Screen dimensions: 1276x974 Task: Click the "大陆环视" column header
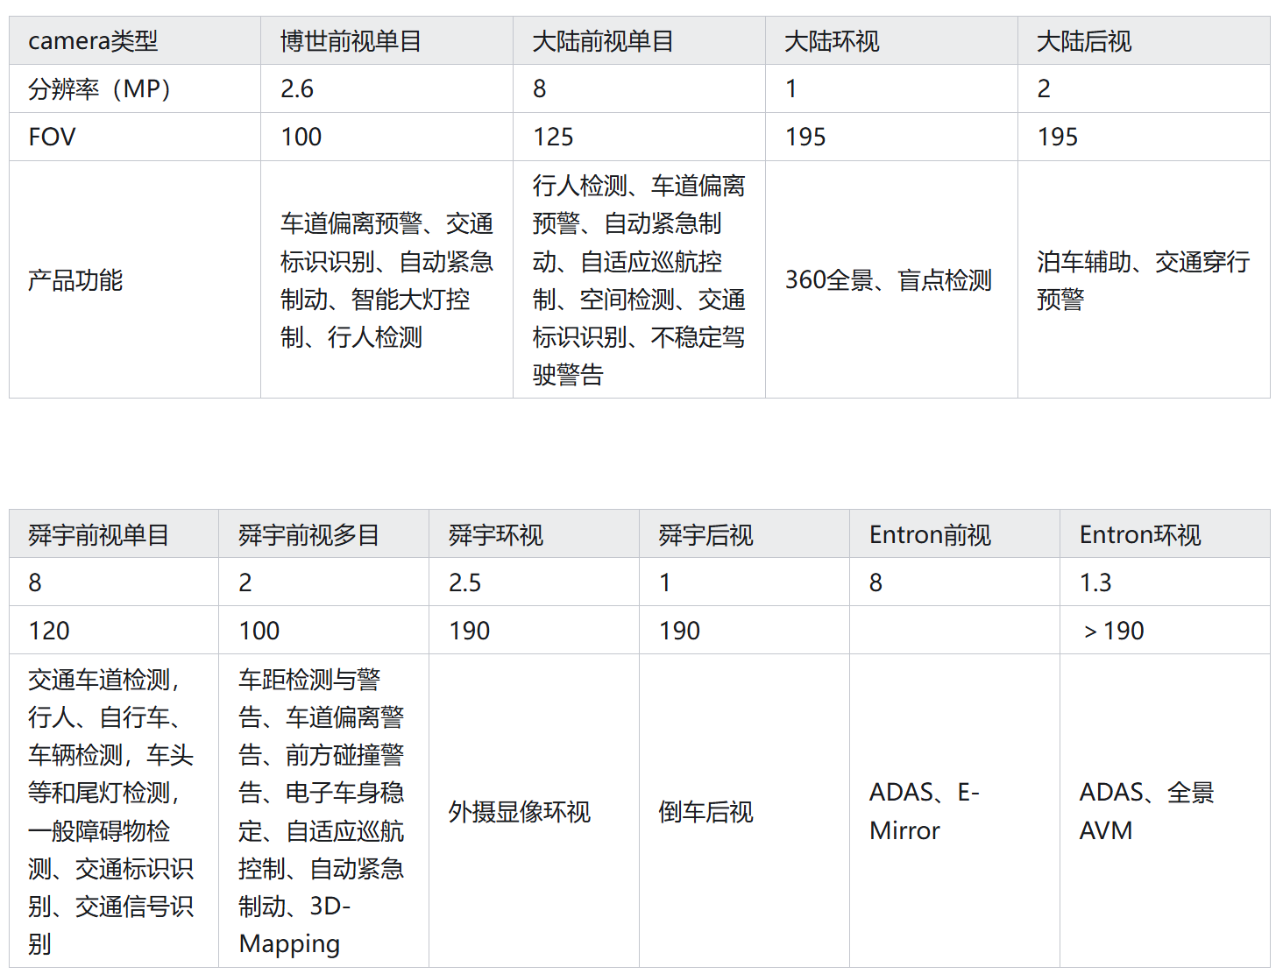click(891, 40)
